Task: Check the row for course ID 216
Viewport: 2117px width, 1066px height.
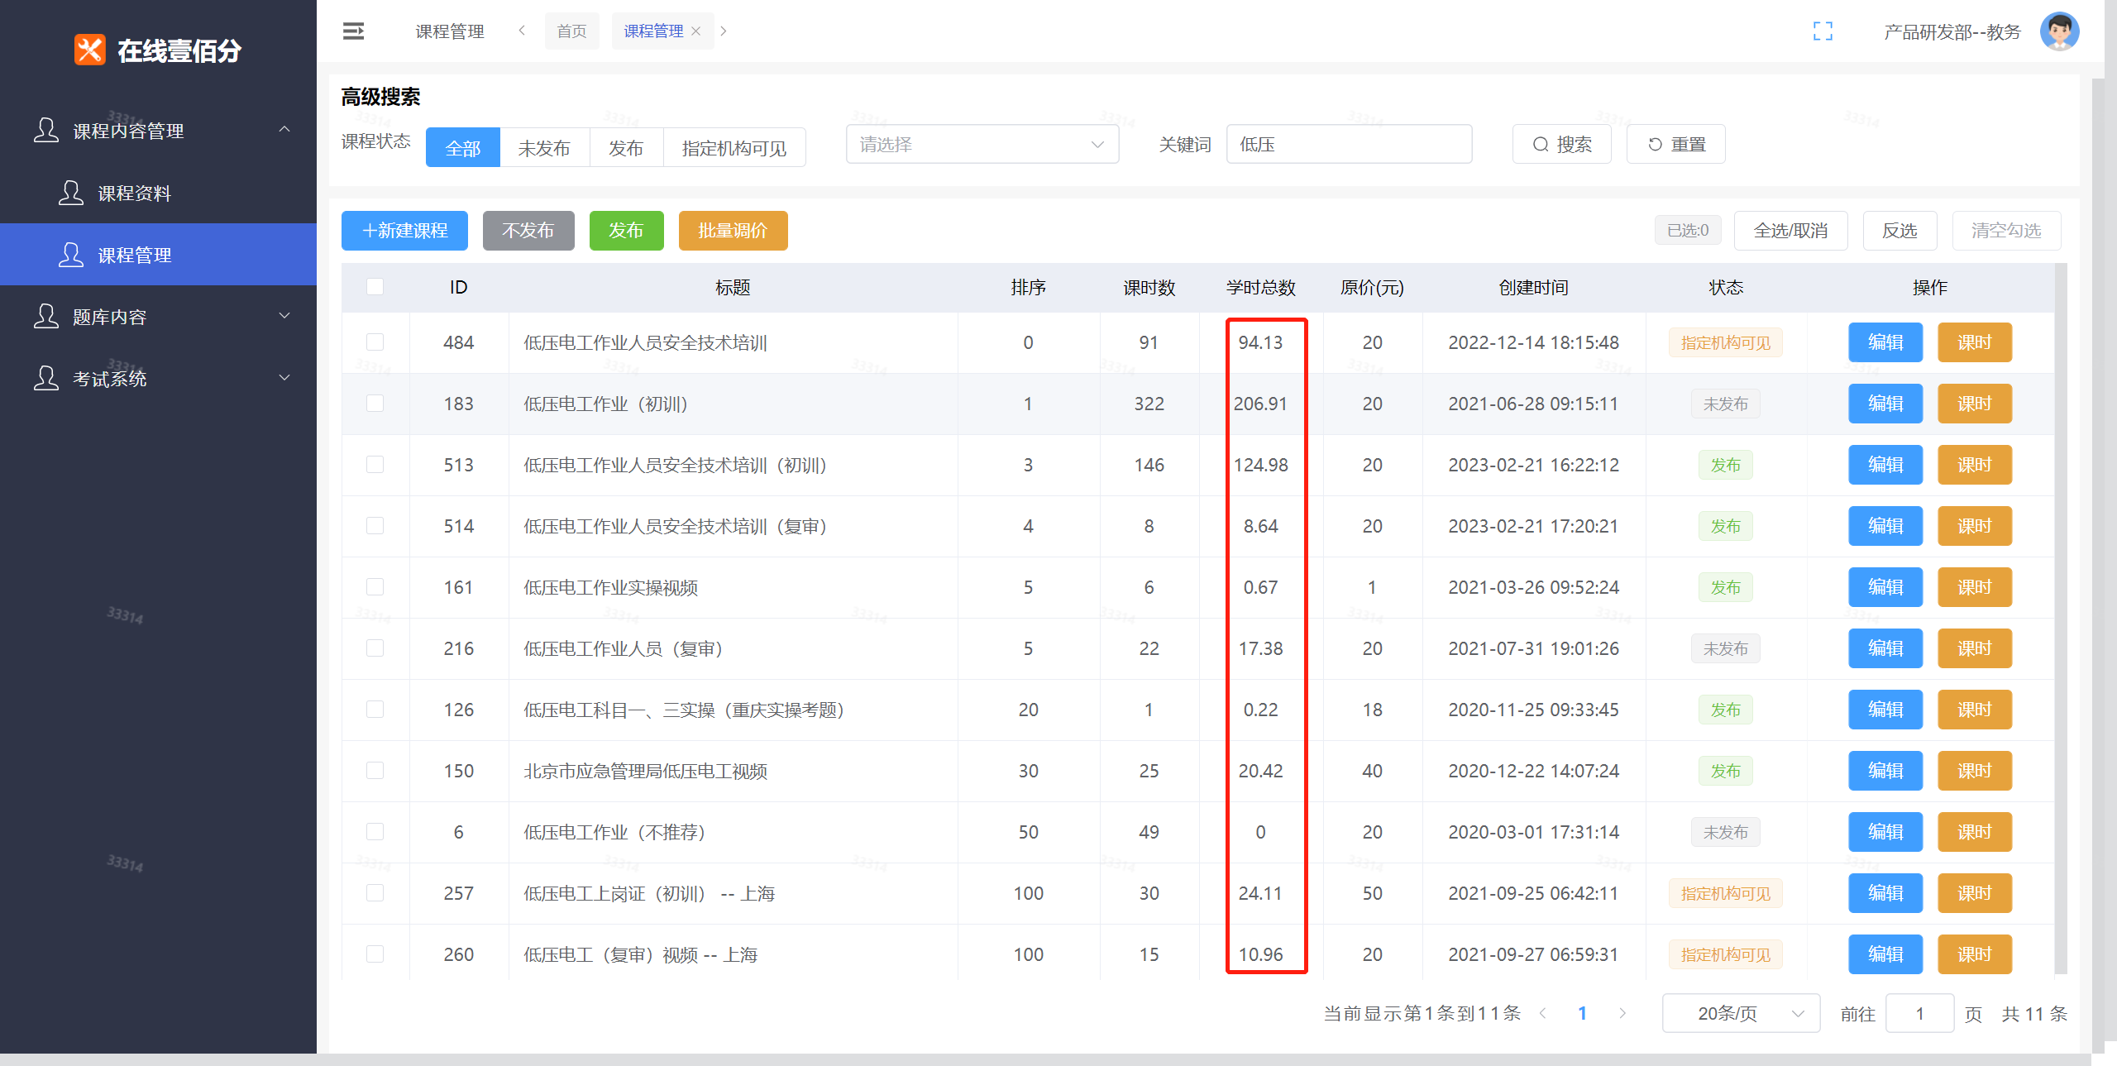Action: 375,648
